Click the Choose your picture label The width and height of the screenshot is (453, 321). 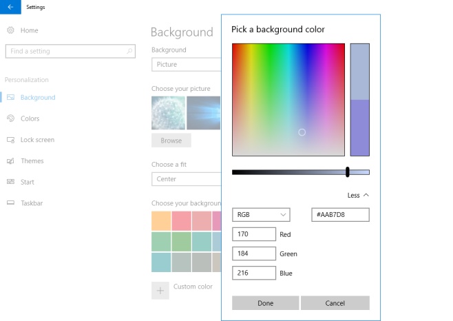[x=181, y=88]
